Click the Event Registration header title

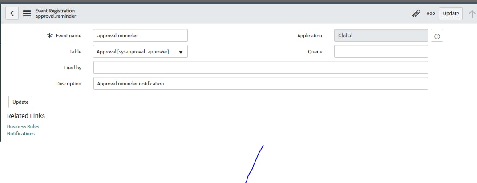point(55,11)
